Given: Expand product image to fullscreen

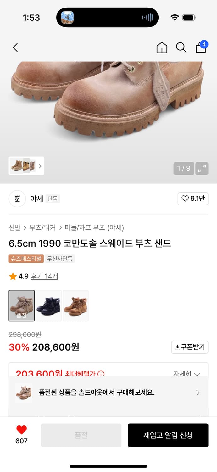Looking at the screenshot, I should (x=202, y=168).
